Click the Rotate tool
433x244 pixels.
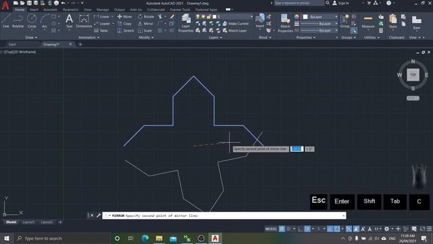tap(146, 16)
